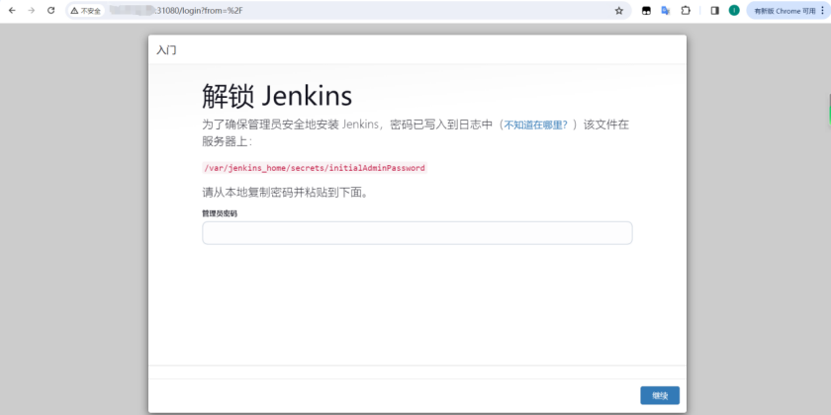Click the 继续 button
Screen dimensions: 831x415
point(660,395)
